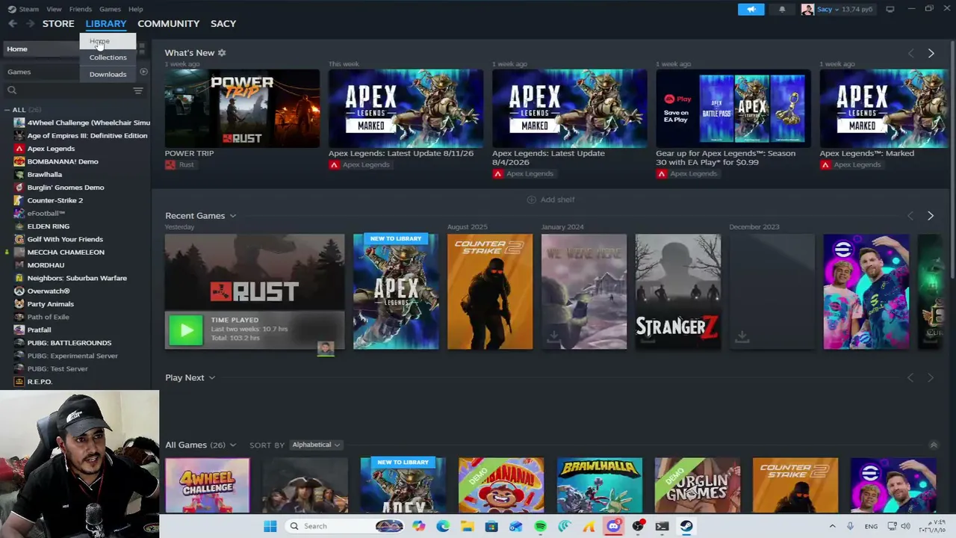The image size is (956, 538).
Task: Open the Windows Start menu
Action: [x=270, y=526]
